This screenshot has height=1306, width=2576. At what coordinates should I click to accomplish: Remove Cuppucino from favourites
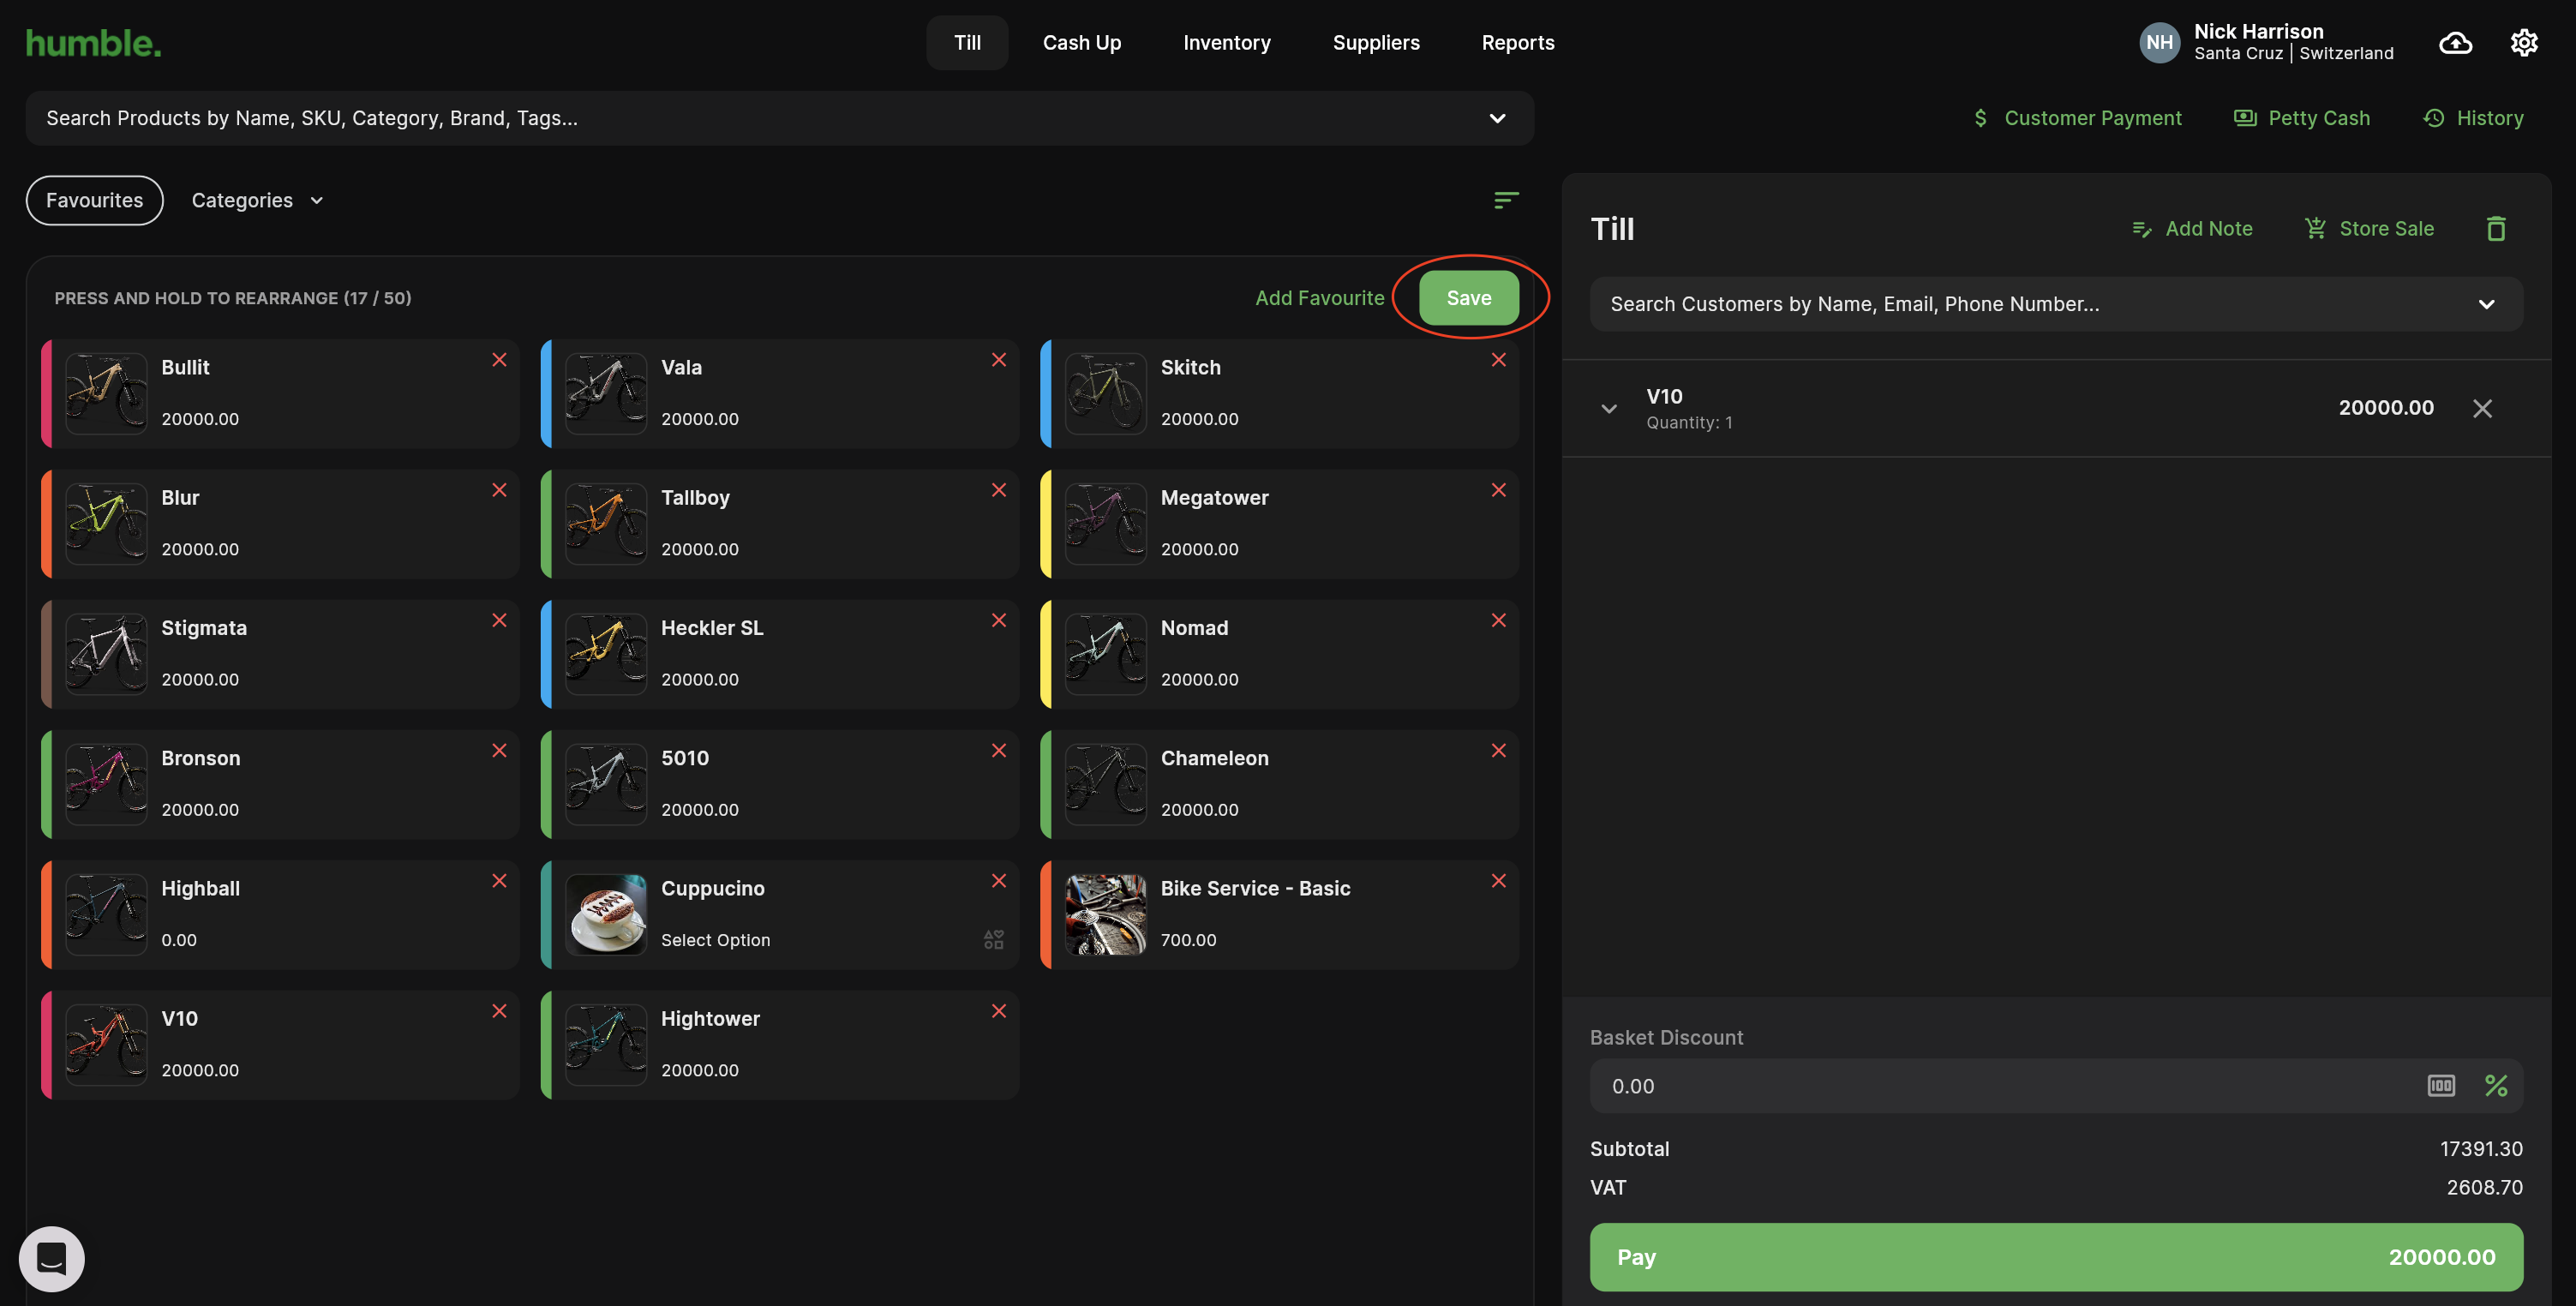pyautogui.click(x=999, y=880)
